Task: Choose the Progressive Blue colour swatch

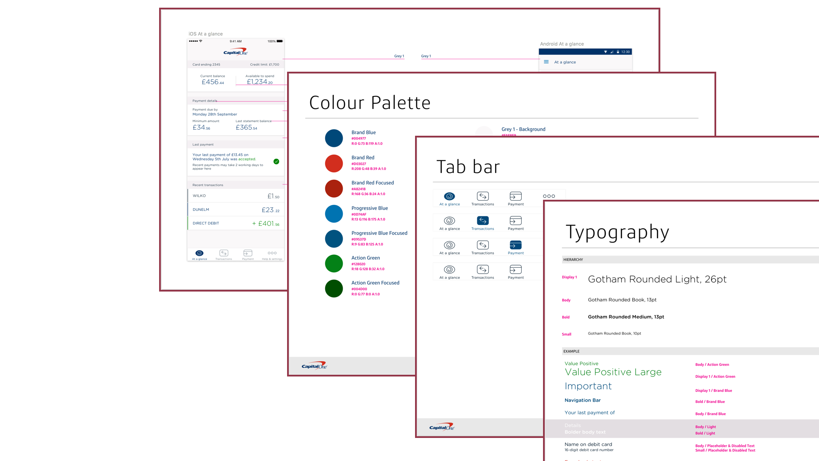Action: (x=334, y=214)
